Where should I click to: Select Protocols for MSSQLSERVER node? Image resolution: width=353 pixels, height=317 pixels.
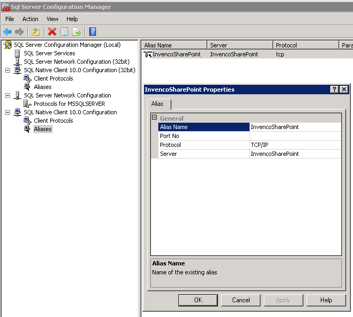click(69, 104)
